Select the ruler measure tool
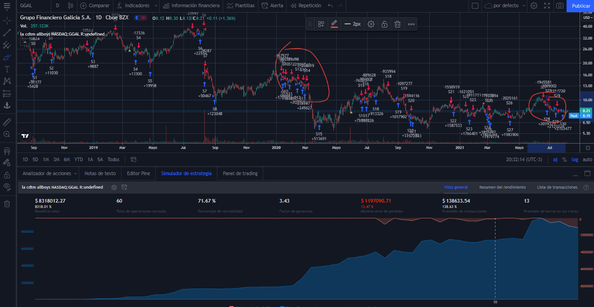 [7, 122]
